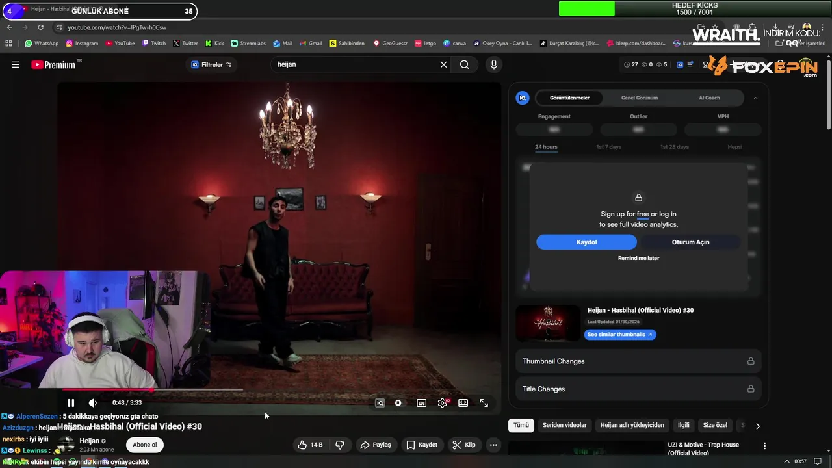Open options for UZI & Motive video

pyautogui.click(x=764, y=446)
